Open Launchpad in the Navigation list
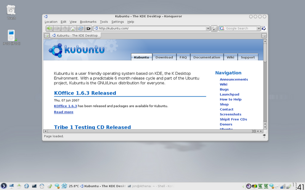This screenshot has width=305, height=190. tap(230, 94)
